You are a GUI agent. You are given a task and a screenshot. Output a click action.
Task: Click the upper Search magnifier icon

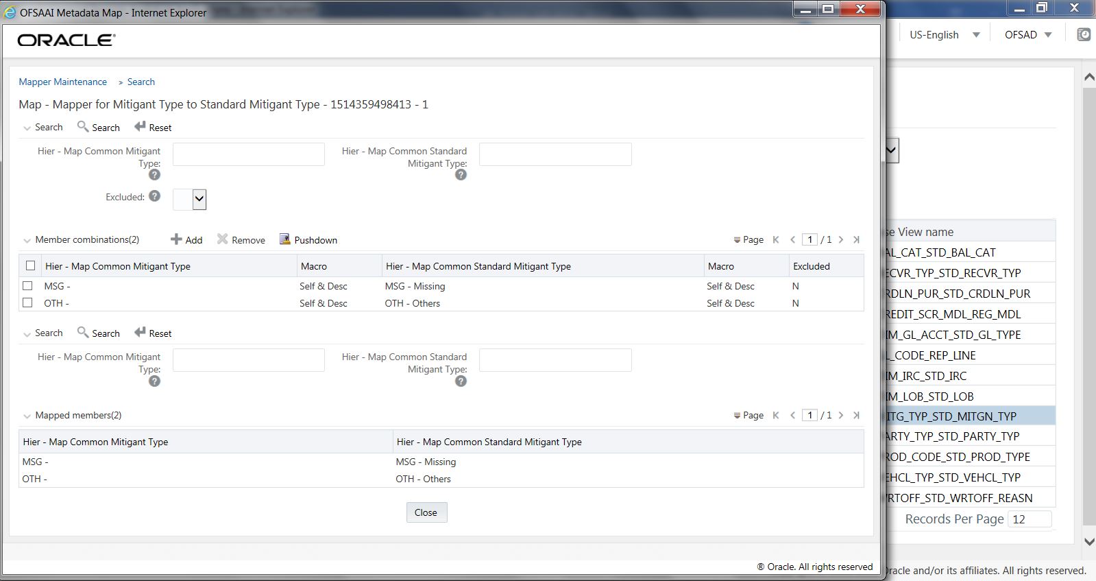83,126
